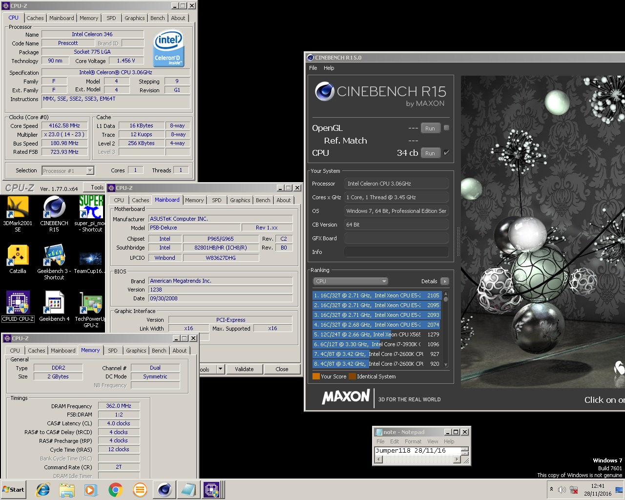Image resolution: width=625 pixels, height=500 pixels.
Task: Open the network status tray icon
Action: [574, 490]
